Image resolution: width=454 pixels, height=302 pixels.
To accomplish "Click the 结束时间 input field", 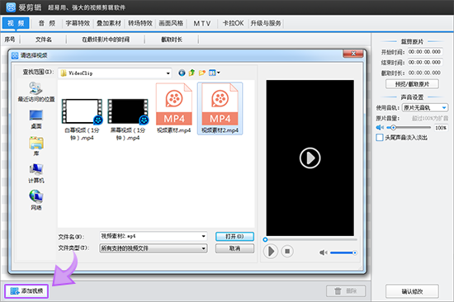I will coord(425,62).
